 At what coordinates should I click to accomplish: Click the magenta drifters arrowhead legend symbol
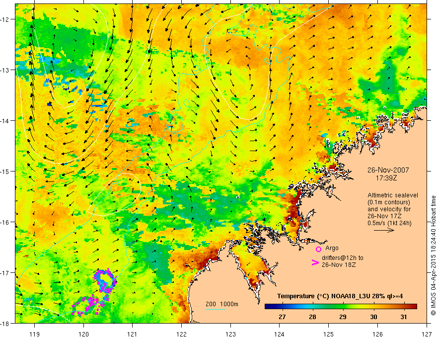(315, 262)
